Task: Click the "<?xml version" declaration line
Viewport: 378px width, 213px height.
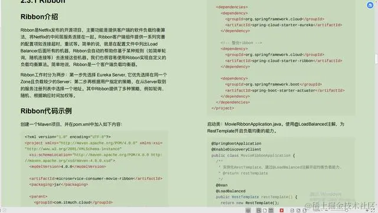Action: 67,137
